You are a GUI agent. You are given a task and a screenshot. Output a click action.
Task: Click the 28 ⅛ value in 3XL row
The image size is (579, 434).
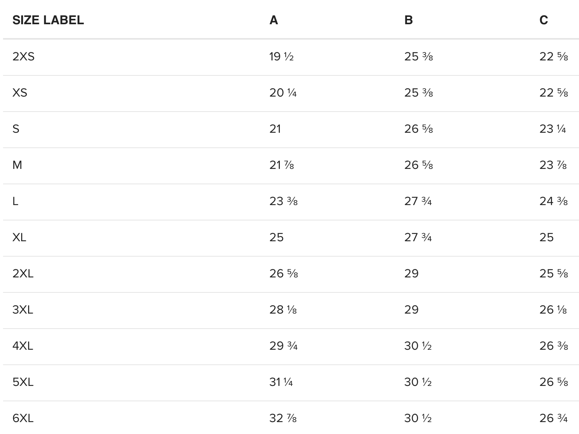283,310
